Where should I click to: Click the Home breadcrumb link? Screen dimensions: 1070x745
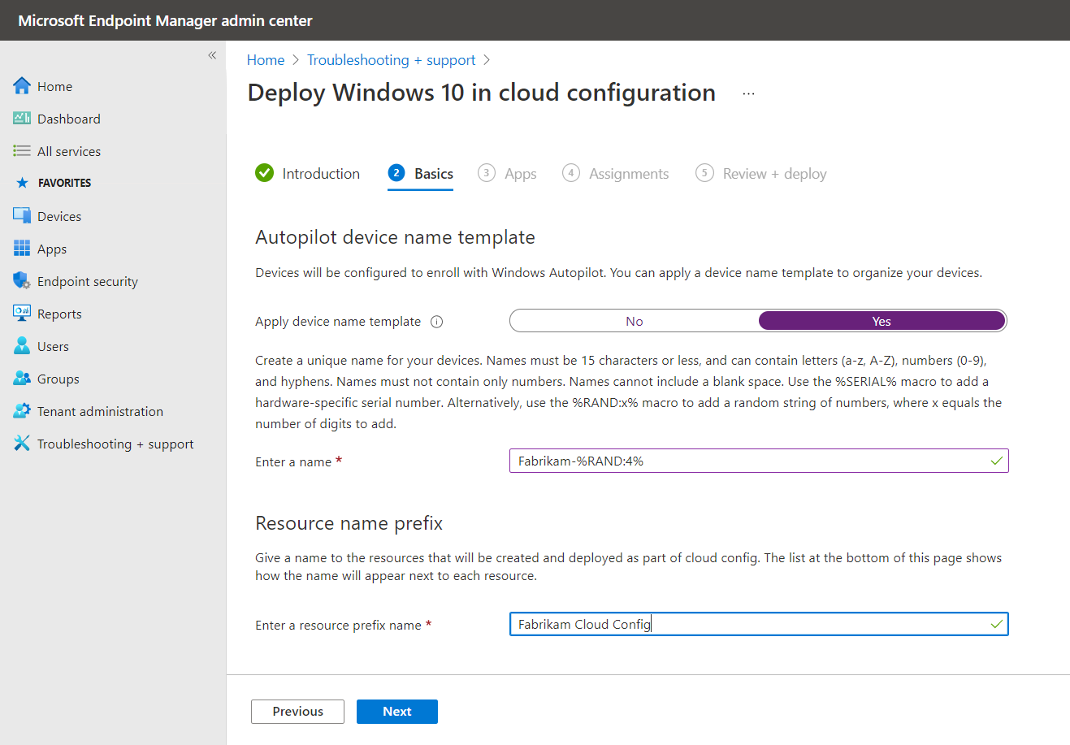point(266,60)
